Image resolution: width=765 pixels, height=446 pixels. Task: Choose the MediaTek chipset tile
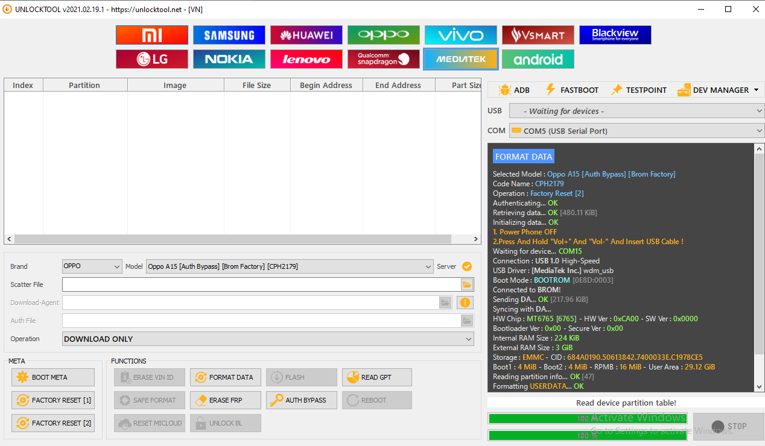(461, 59)
